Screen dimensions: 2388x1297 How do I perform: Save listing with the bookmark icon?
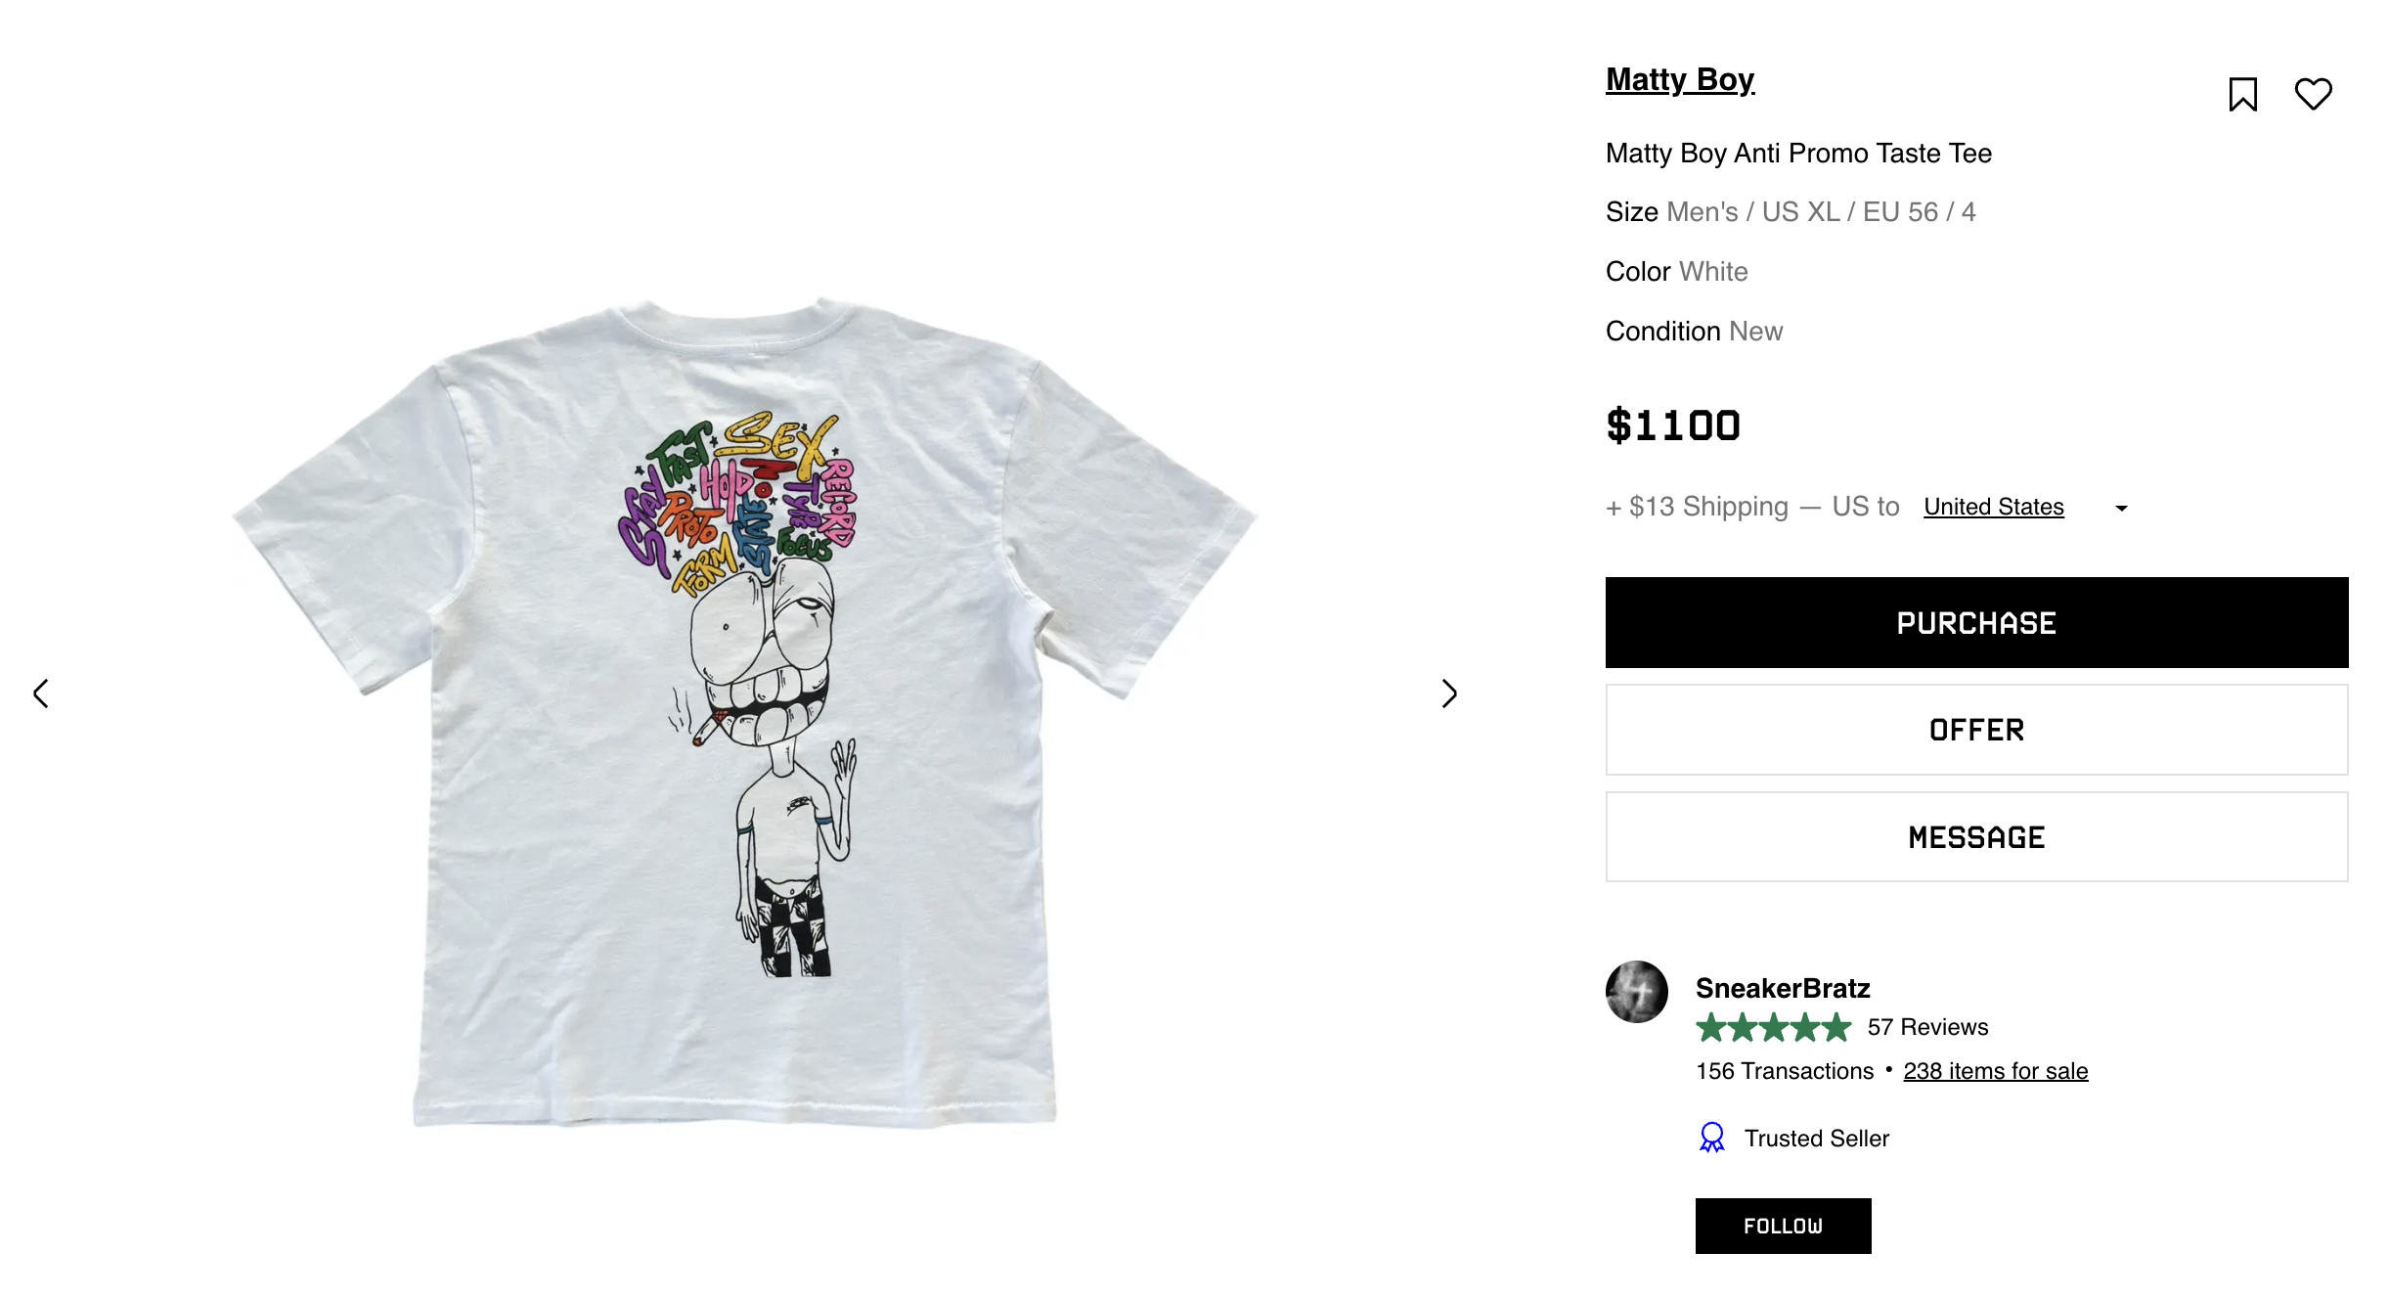coord(2242,95)
